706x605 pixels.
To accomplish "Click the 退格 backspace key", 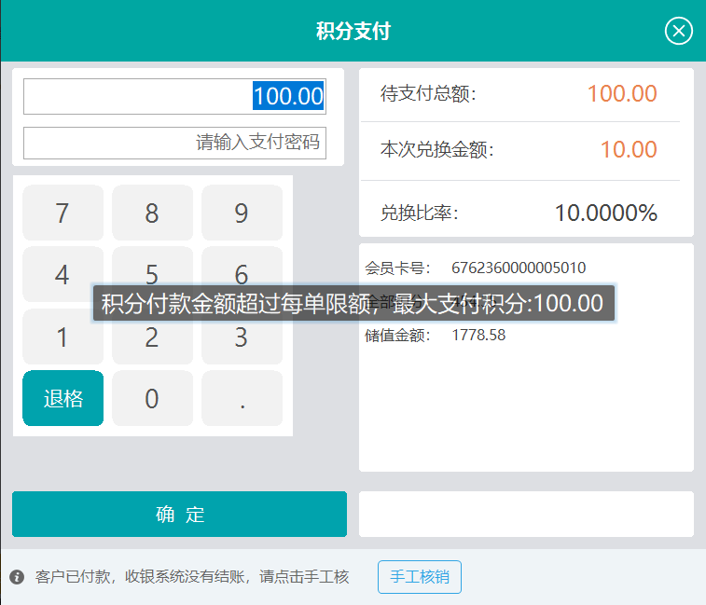I will coord(62,398).
